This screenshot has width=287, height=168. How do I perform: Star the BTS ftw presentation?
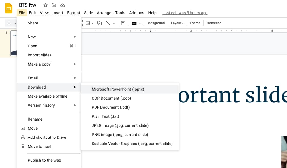(x=45, y=5)
